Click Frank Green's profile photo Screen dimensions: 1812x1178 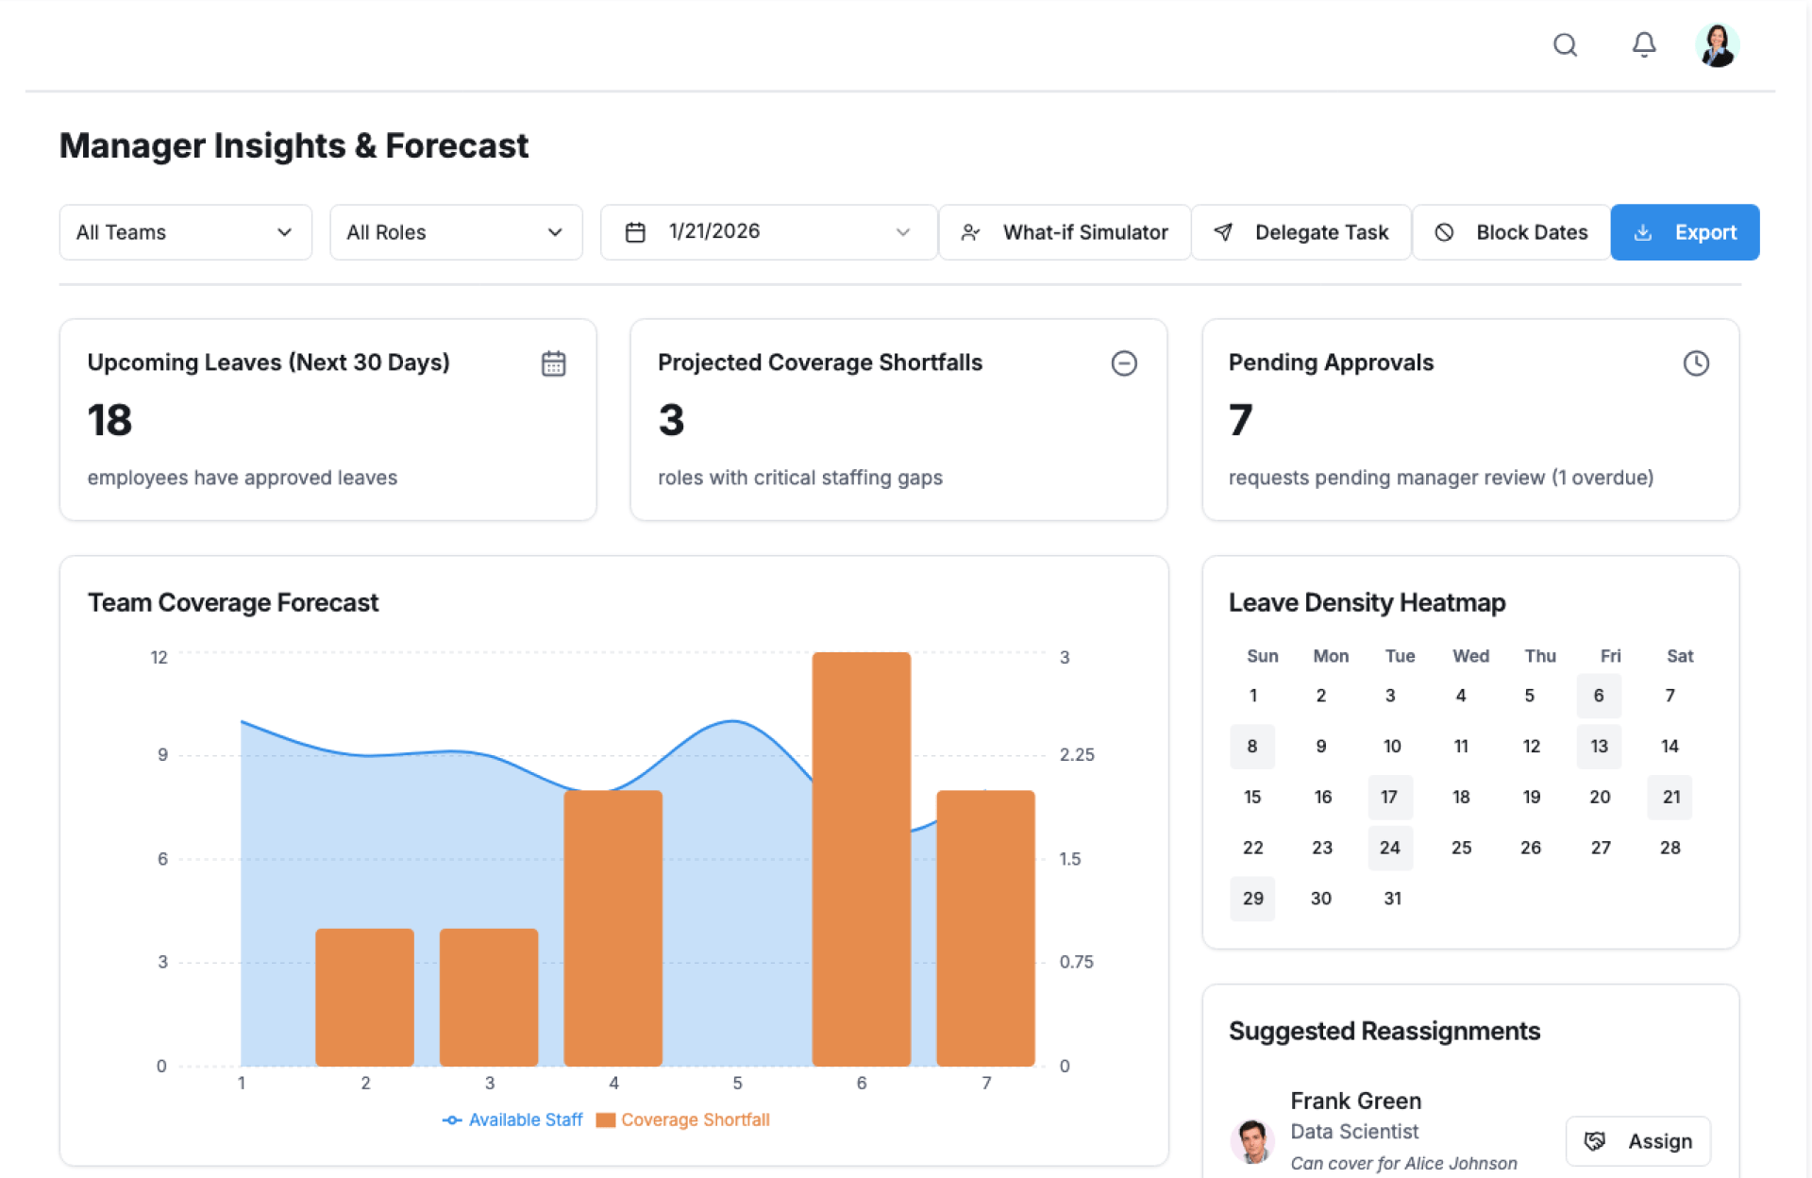(1252, 1140)
